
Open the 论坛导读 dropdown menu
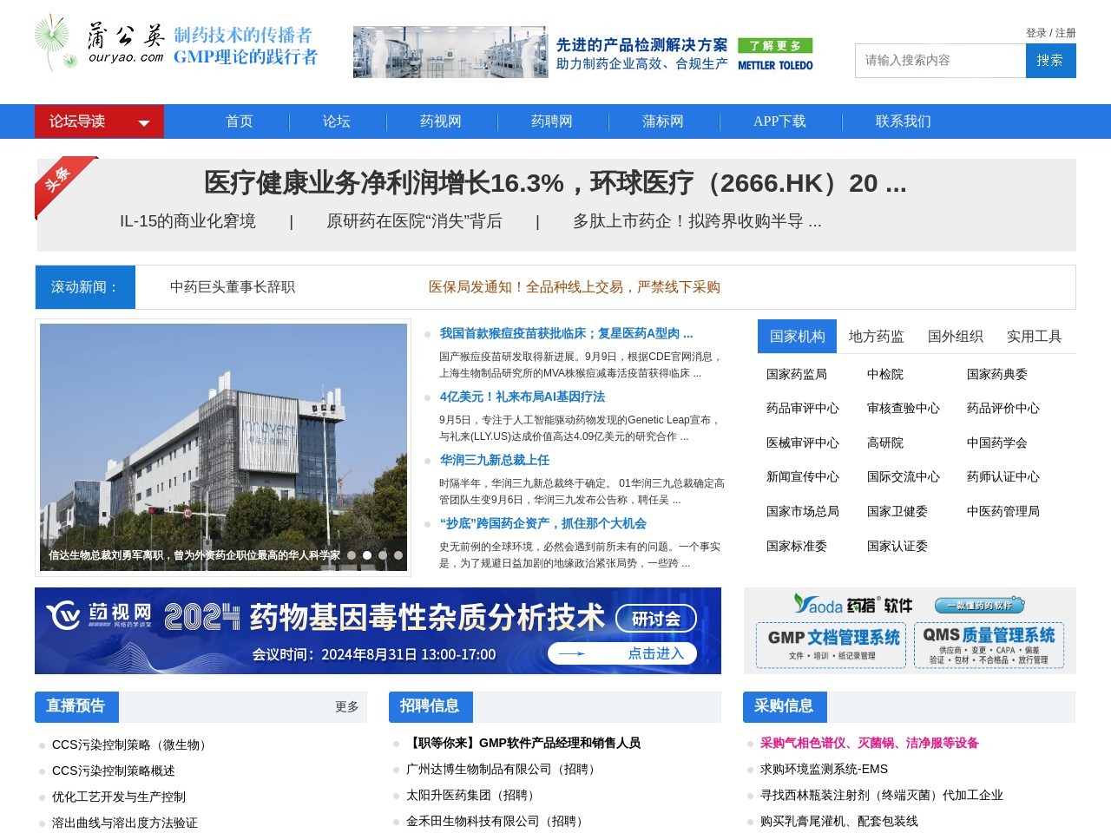(x=98, y=121)
